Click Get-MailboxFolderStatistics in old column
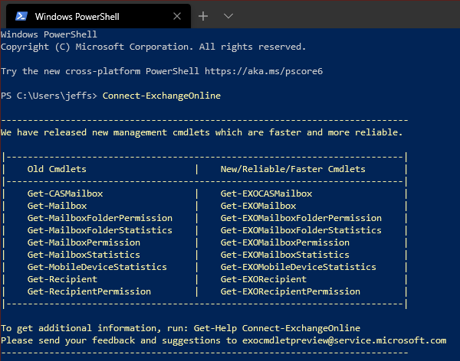 pyautogui.click(x=100, y=230)
